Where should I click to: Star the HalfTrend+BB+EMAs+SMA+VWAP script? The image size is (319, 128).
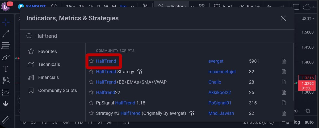[x=91, y=82]
